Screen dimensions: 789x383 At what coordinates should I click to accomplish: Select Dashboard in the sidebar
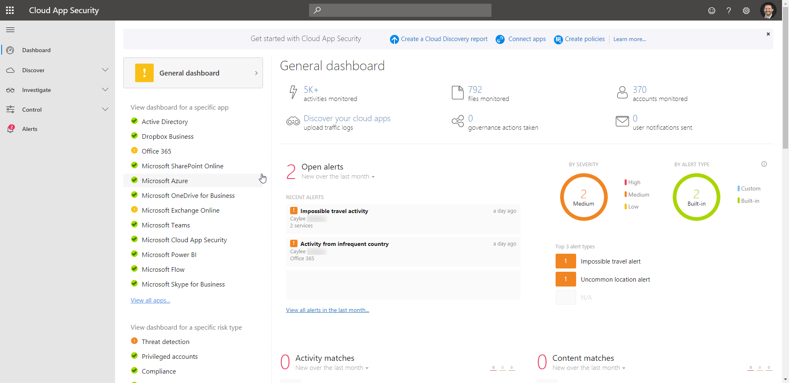tap(58, 50)
